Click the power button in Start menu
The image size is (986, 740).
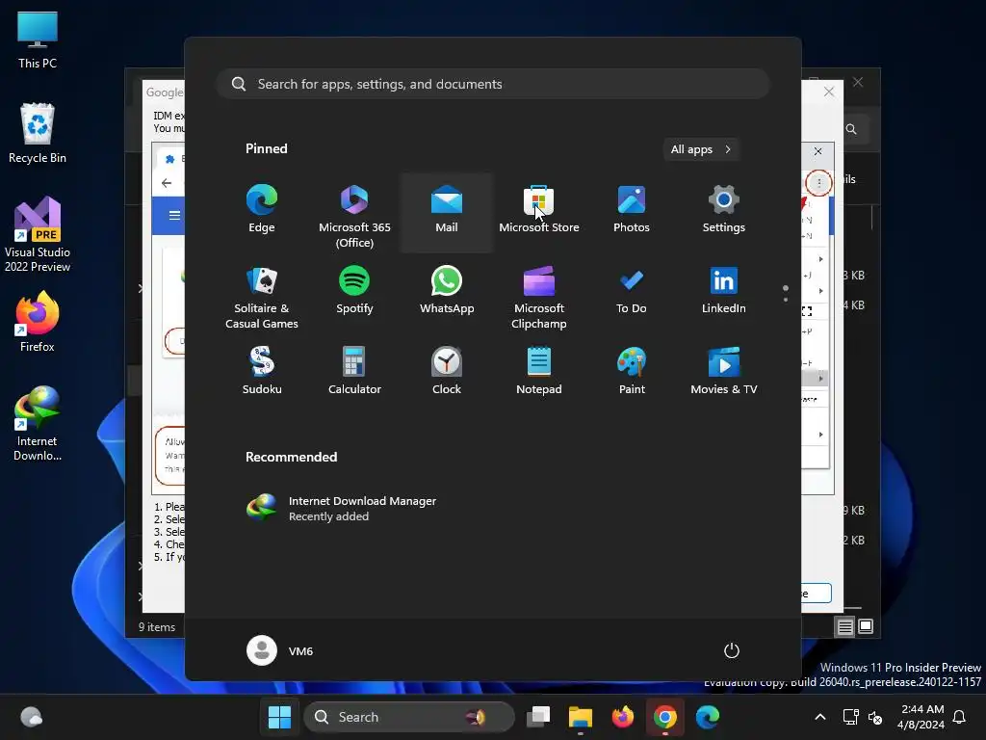[732, 650]
